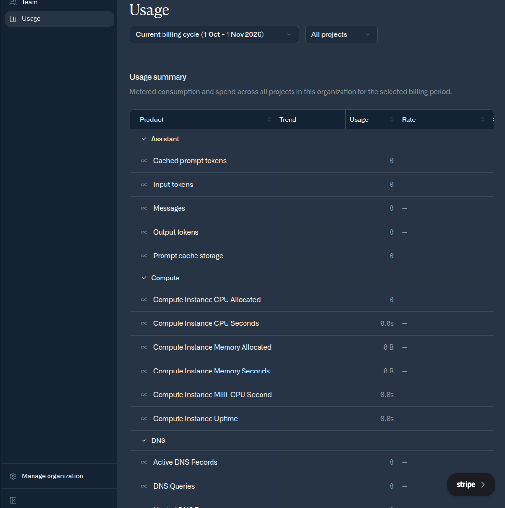The width and height of the screenshot is (505, 508).
Task: Click the Usage summary heading
Action: [x=158, y=77]
